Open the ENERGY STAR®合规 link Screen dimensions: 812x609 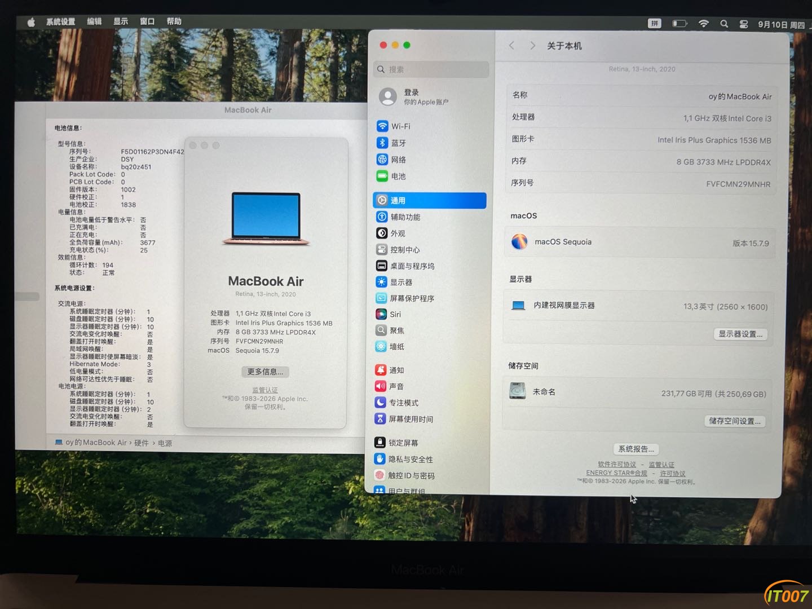point(616,473)
